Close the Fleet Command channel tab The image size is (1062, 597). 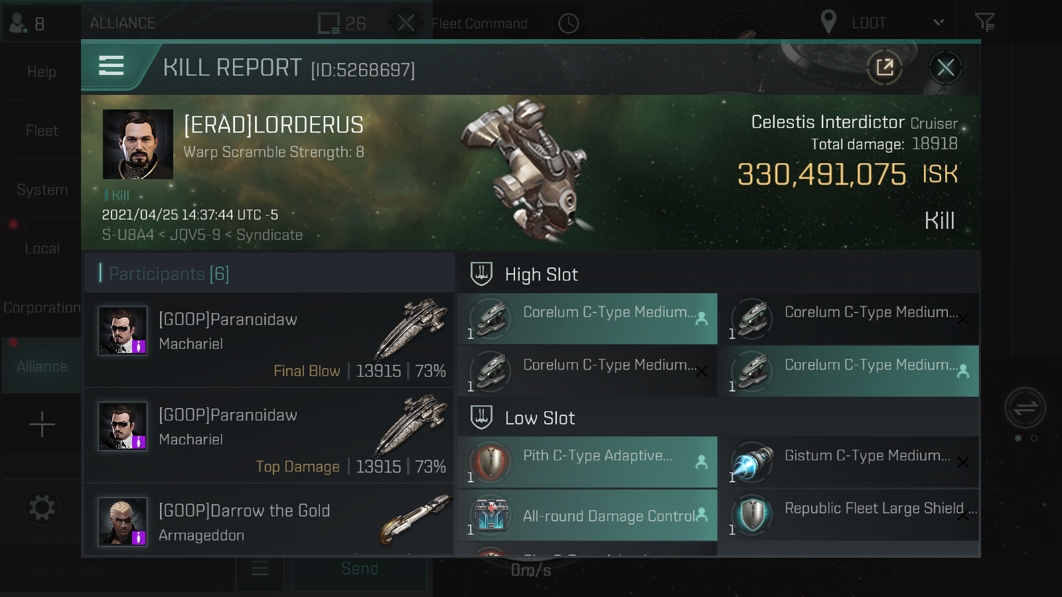click(x=406, y=23)
